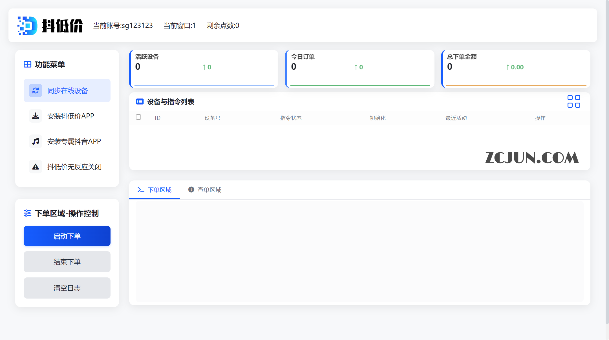Select the select-all checkbox in the device table
609x340 pixels.
click(138, 117)
